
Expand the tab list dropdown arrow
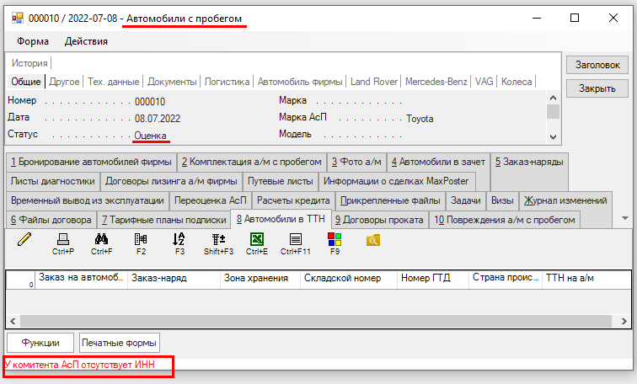point(624,218)
